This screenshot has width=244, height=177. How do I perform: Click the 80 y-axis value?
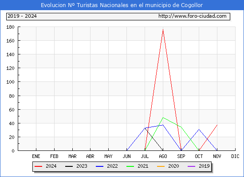(x=12, y=96)
